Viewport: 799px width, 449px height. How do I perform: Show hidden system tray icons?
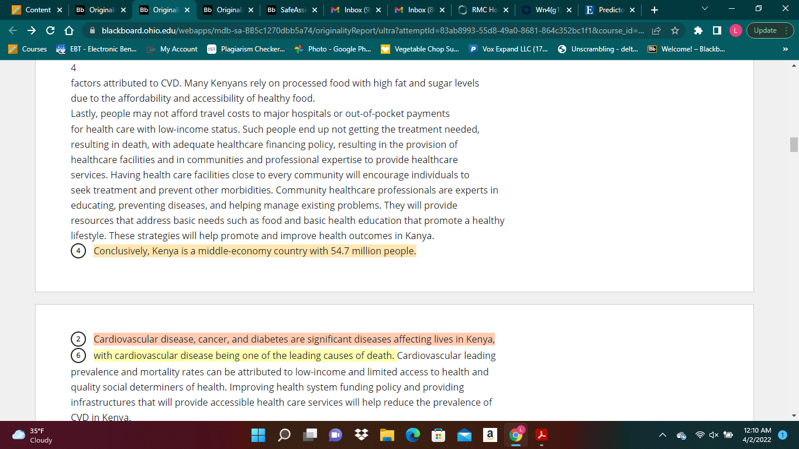tap(663, 435)
